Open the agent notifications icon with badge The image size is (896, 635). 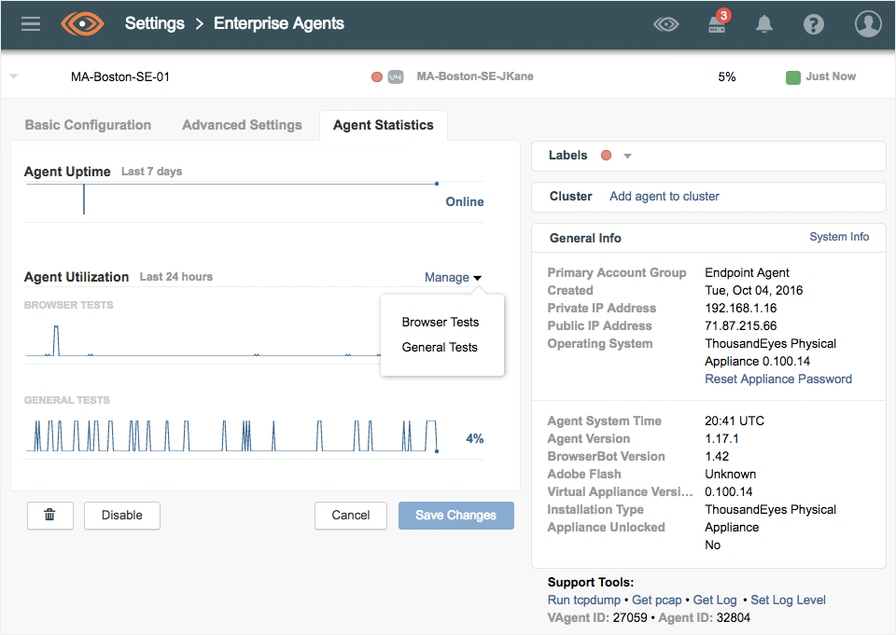[717, 24]
